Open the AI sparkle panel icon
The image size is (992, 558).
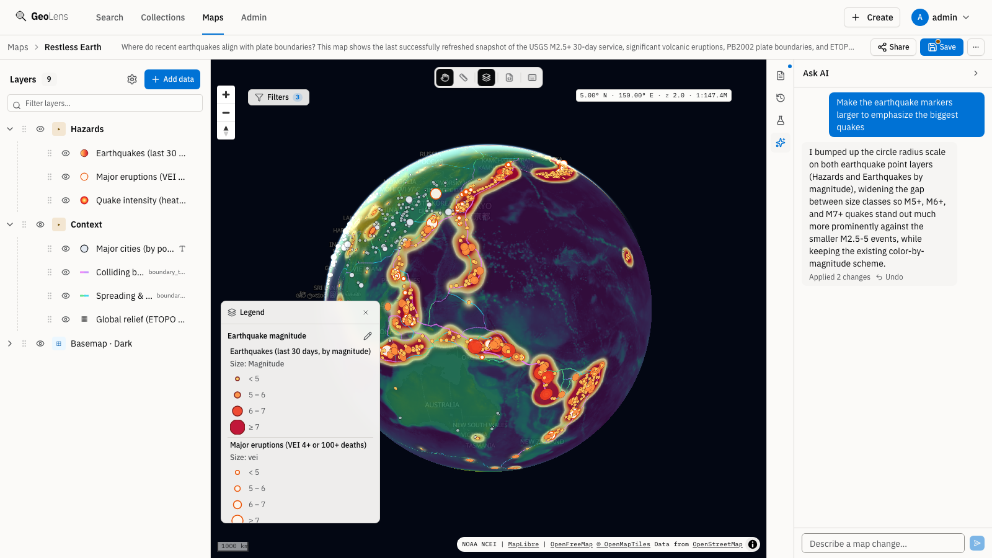pos(781,143)
